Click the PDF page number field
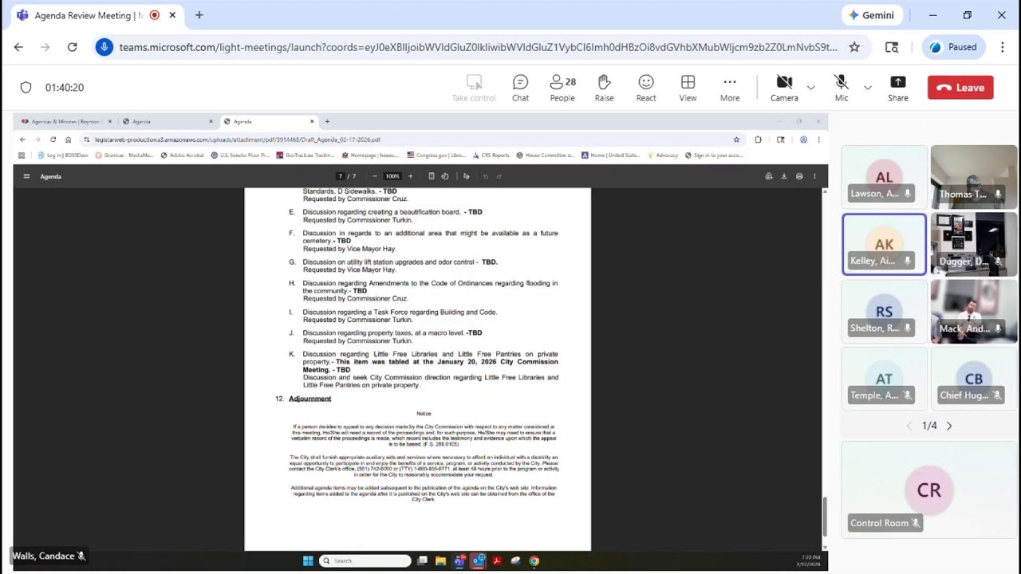Image resolution: width=1021 pixels, height=574 pixels. [341, 176]
